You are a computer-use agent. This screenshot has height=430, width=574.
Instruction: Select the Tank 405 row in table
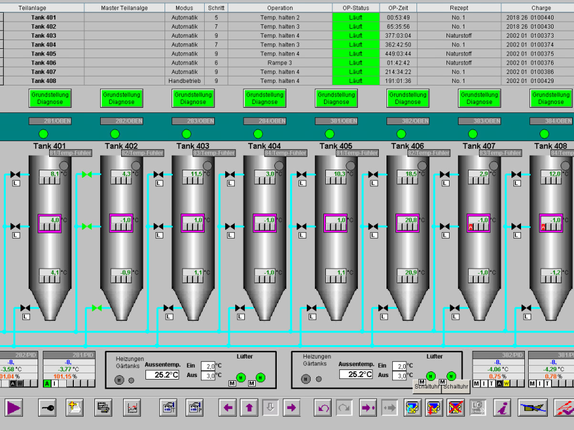(x=43, y=54)
